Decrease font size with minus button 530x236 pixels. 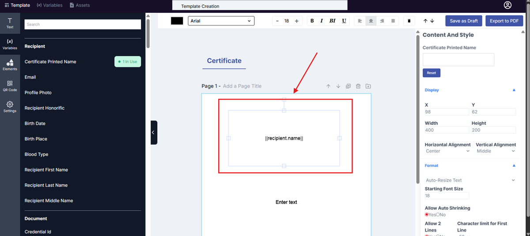(x=277, y=21)
